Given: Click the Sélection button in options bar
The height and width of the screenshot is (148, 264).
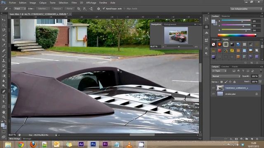Looking at the screenshot, I should (x=43, y=9).
